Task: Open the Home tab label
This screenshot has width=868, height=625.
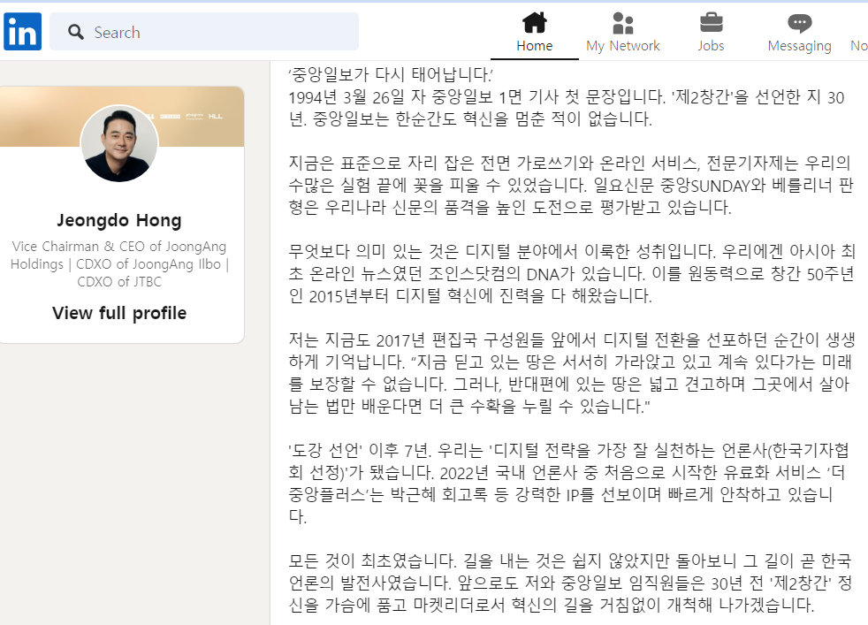Action: [x=534, y=45]
